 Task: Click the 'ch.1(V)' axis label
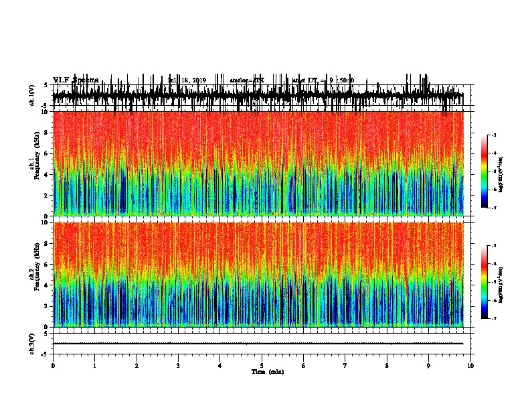(x=32, y=95)
